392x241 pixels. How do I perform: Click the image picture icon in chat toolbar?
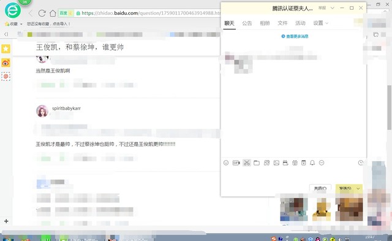276,163
